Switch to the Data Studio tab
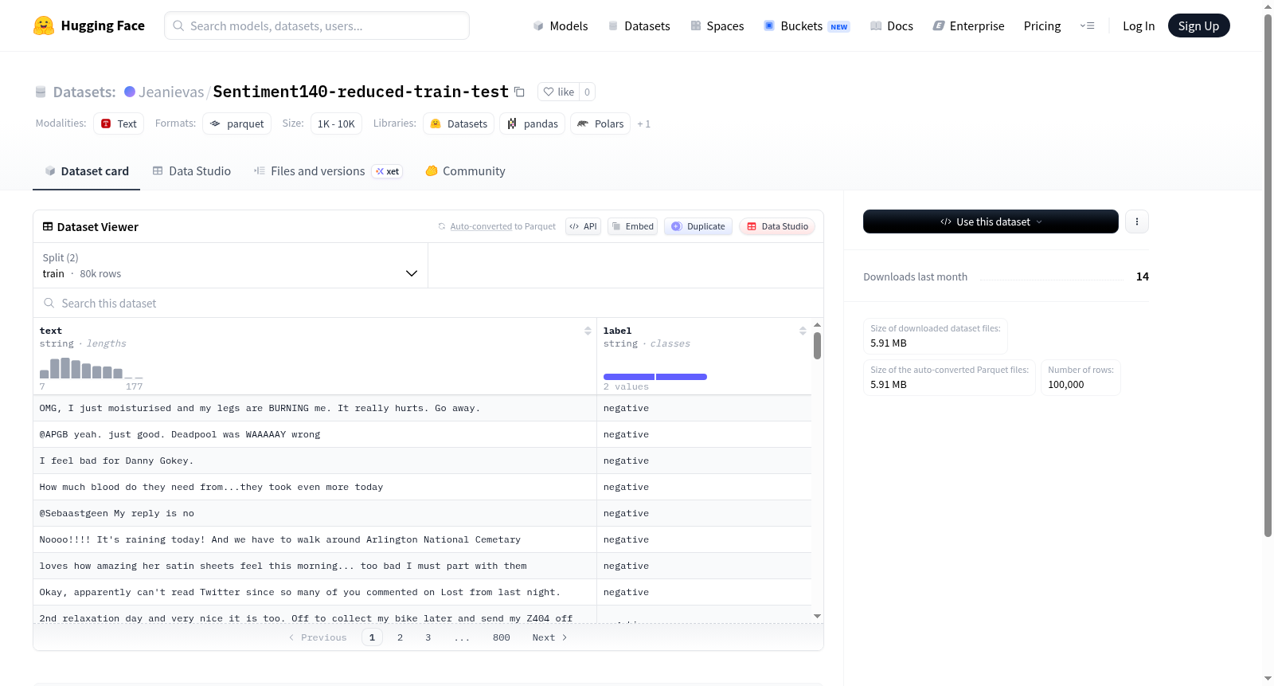 pyautogui.click(x=192, y=171)
